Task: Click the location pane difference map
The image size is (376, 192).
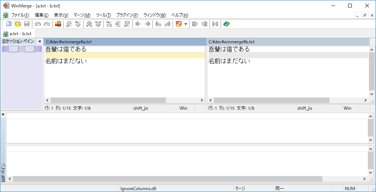Action: [x=22, y=49]
